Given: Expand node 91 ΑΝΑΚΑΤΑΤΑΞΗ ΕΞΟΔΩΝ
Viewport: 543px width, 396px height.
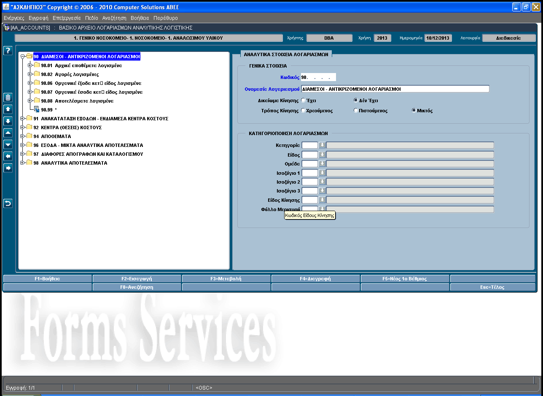Looking at the screenshot, I should pyautogui.click(x=22, y=119).
